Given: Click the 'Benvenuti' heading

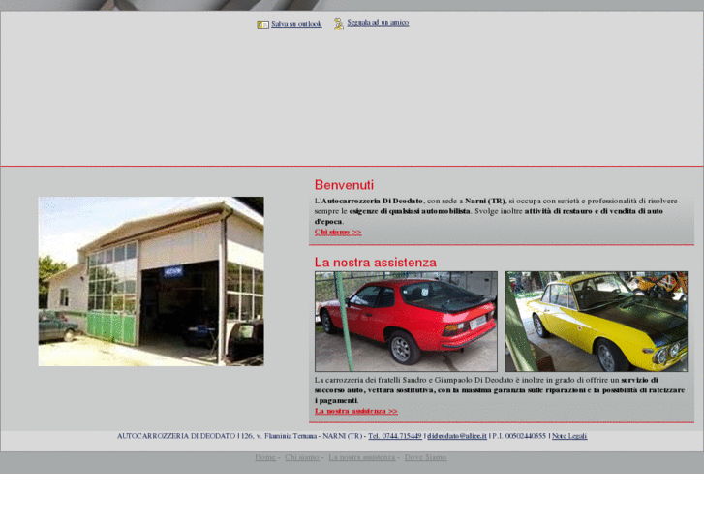Looking at the screenshot, I should pos(344,185).
